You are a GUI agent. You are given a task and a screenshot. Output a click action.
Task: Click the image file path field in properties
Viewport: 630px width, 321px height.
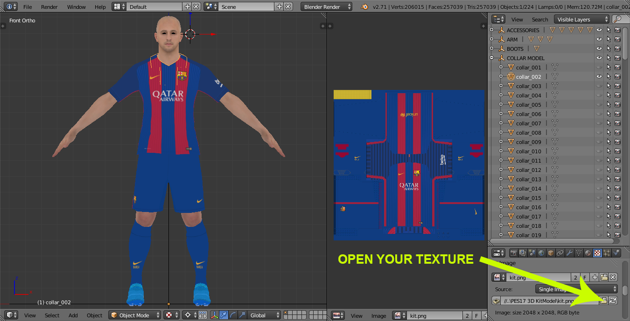550,301
